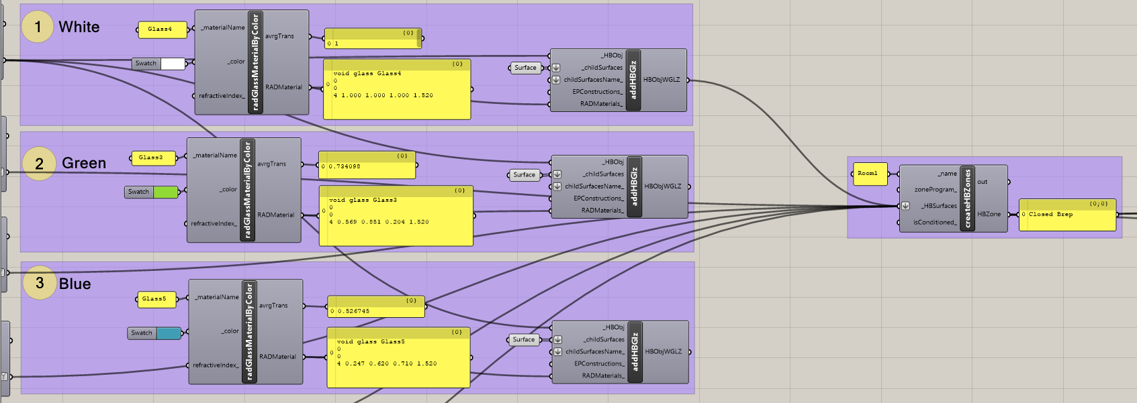Screen dimensions: 1137x403
Task: Select the Glass4 name panel
Action: tap(163, 30)
